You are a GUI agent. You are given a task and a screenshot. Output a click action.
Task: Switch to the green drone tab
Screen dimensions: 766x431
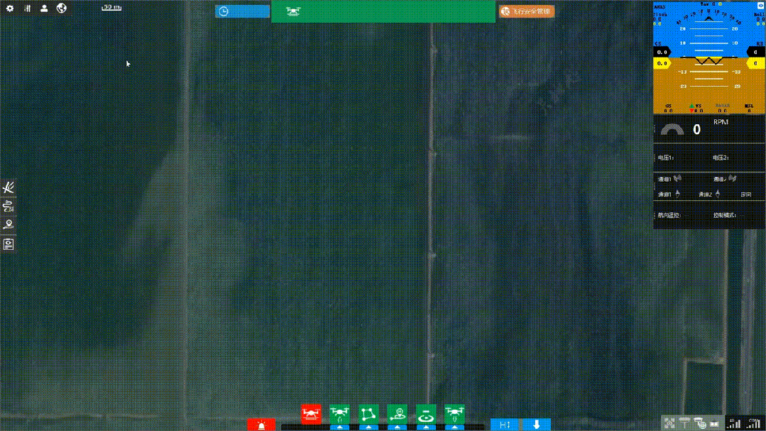(x=383, y=11)
